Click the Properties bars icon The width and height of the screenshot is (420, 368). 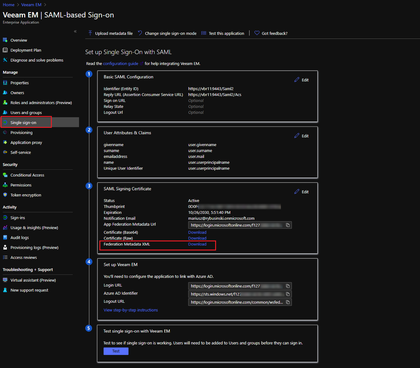pyautogui.click(x=5, y=83)
